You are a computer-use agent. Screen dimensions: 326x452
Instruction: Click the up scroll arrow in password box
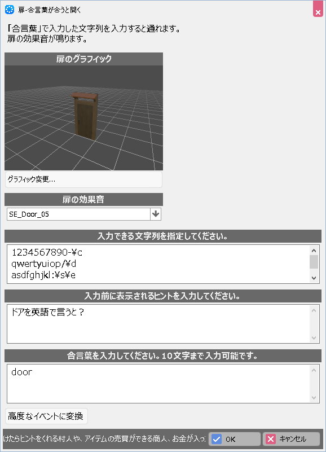(x=314, y=370)
